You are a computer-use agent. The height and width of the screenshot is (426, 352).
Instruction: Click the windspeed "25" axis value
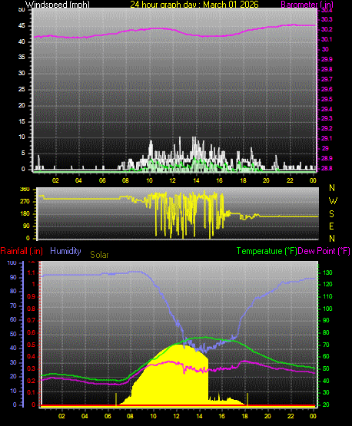pos(22,89)
